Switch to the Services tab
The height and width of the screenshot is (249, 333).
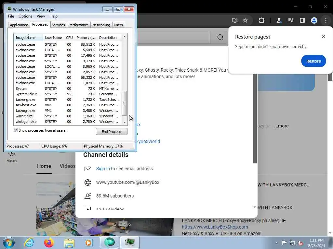tap(58, 25)
